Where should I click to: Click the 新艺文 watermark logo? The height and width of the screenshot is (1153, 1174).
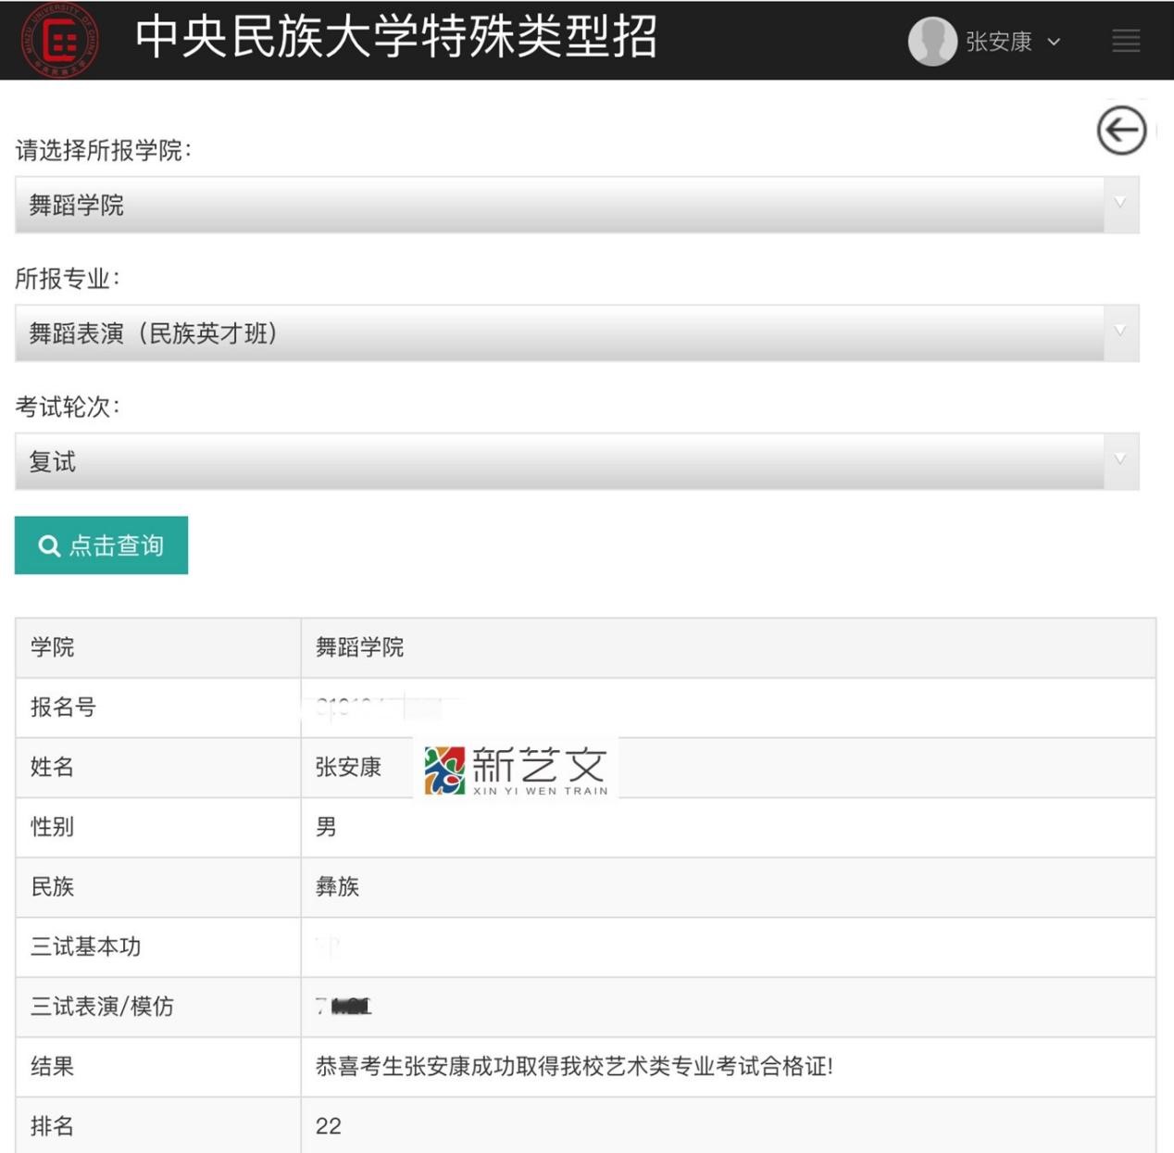tap(516, 769)
